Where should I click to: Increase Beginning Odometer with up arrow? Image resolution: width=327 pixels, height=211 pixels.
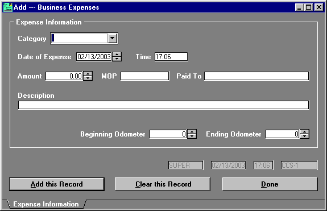[192, 132]
